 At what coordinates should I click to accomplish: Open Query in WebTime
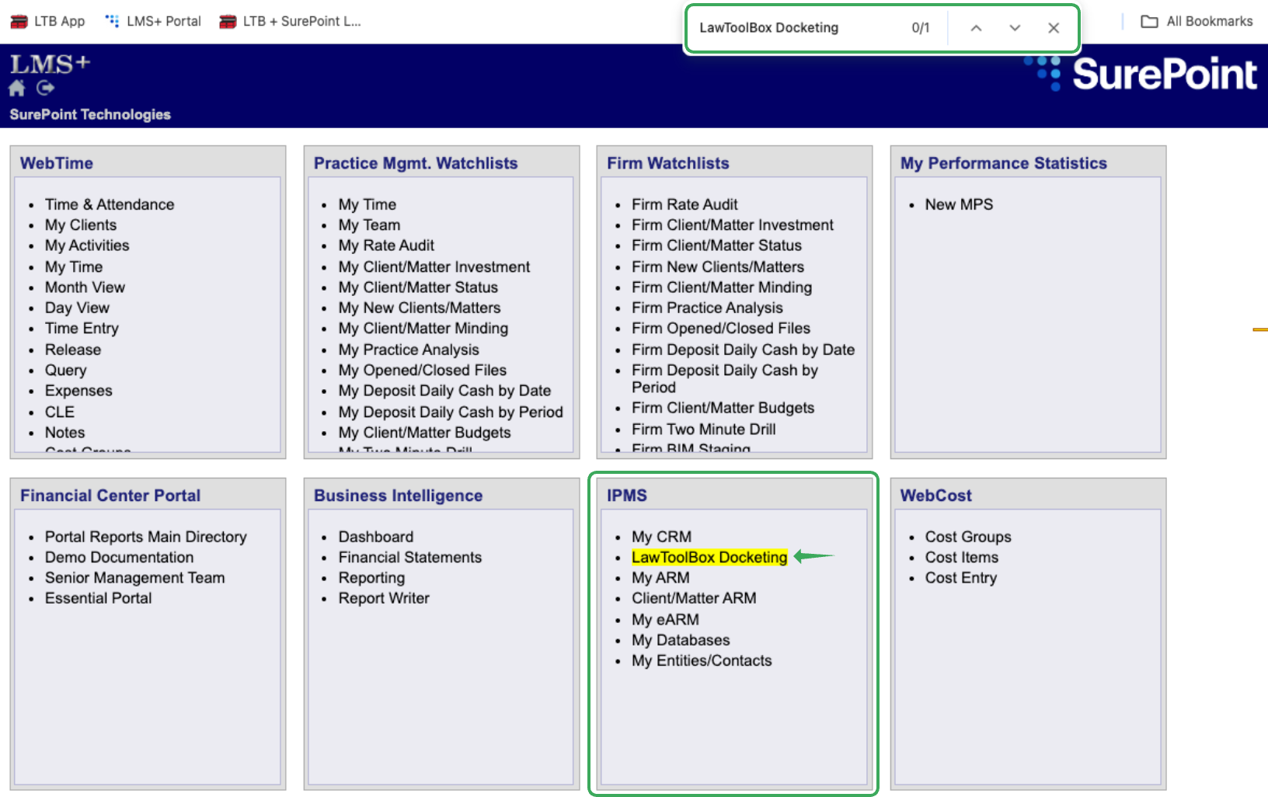point(66,370)
